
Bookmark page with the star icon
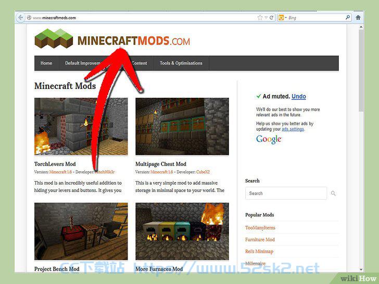[x=260, y=18]
